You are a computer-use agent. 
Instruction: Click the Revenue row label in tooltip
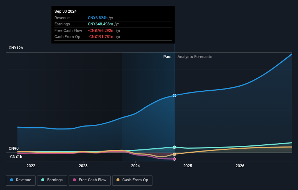tap(62, 18)
